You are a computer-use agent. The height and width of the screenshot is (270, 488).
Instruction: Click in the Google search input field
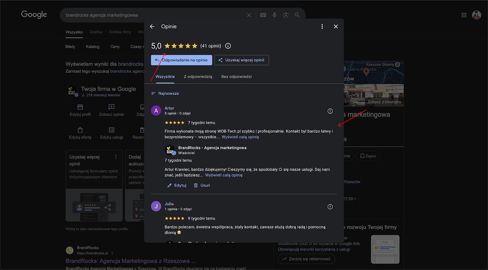pyautogui.click(x=152, y=15)
